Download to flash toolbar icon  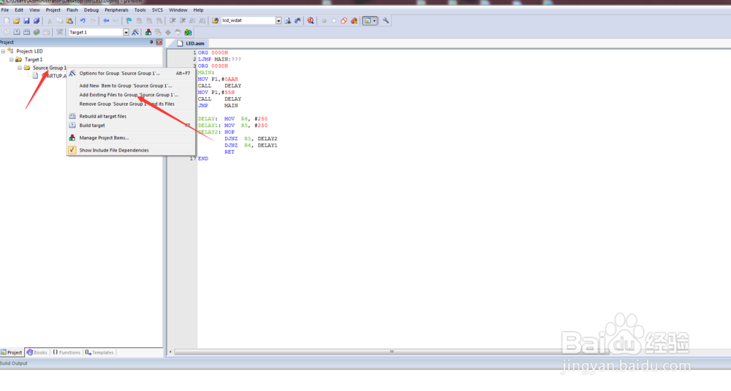[59, 32]
